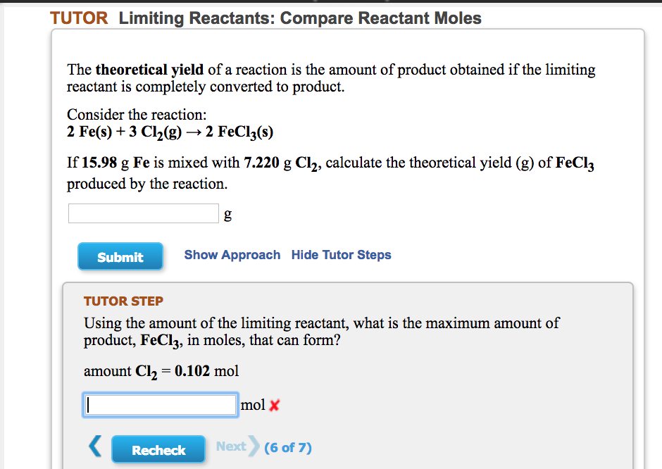Show Approach for the problem
The height and width of the screenshot is (469, 662).
click(232, 255)
